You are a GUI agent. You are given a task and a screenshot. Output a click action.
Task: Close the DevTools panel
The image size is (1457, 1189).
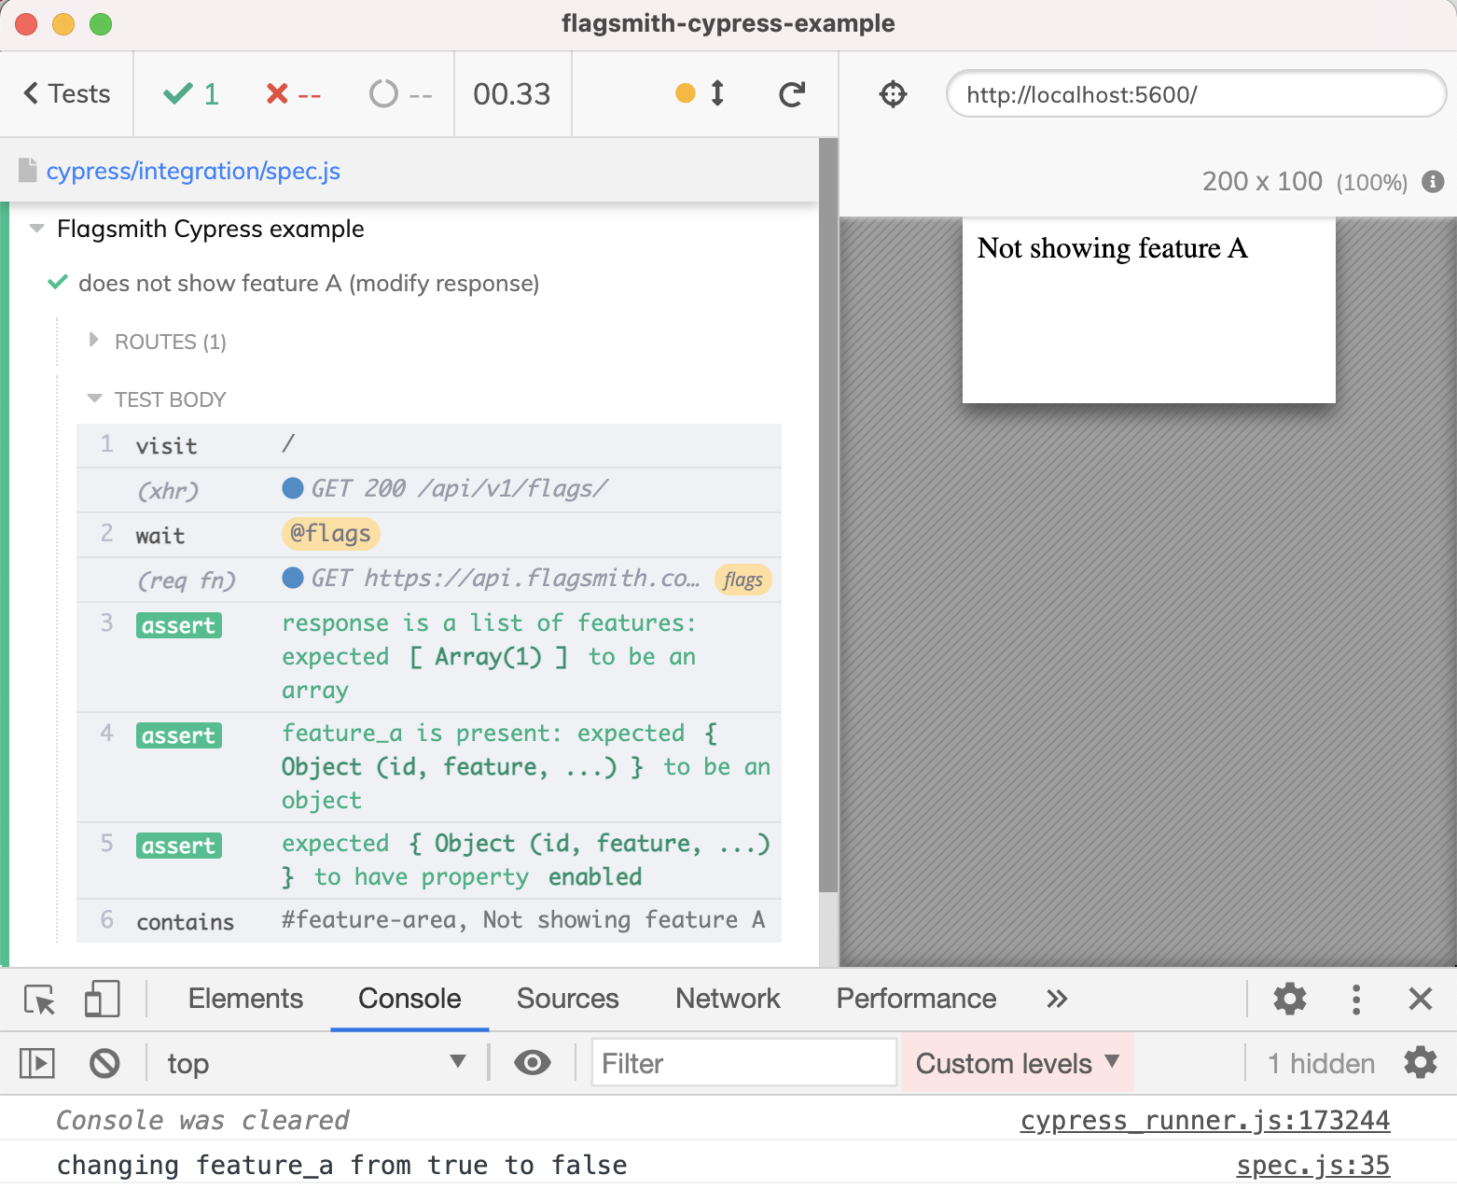coord(1420,999)
